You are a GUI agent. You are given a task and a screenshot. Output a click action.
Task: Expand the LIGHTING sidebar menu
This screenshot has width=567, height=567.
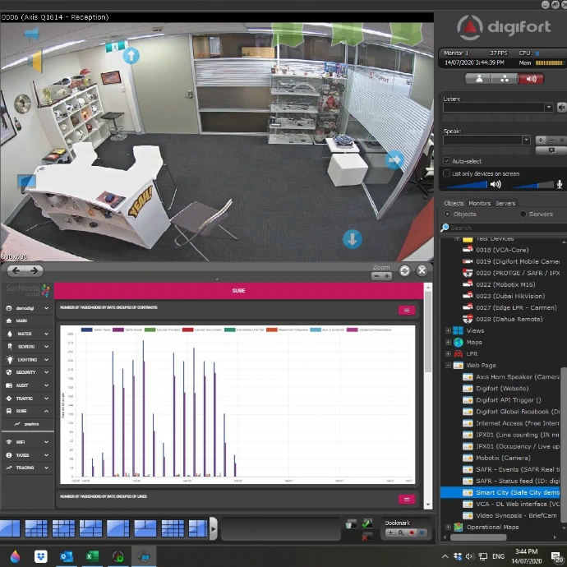27,360
